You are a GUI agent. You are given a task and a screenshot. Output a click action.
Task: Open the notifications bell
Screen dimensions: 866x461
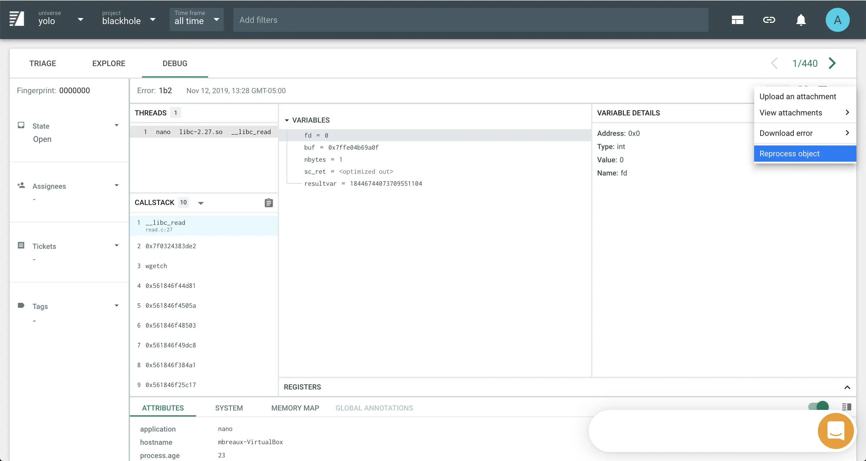(801, 20)
